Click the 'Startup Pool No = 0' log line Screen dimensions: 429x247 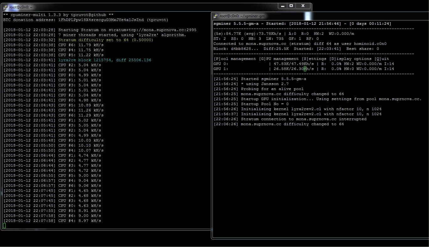click(x=251, y=104)
